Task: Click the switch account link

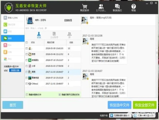Action: point(68,20)
